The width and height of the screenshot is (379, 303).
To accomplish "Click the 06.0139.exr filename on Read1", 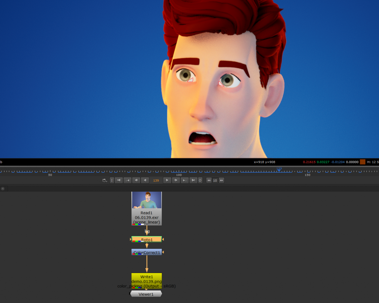I will 147,218.
